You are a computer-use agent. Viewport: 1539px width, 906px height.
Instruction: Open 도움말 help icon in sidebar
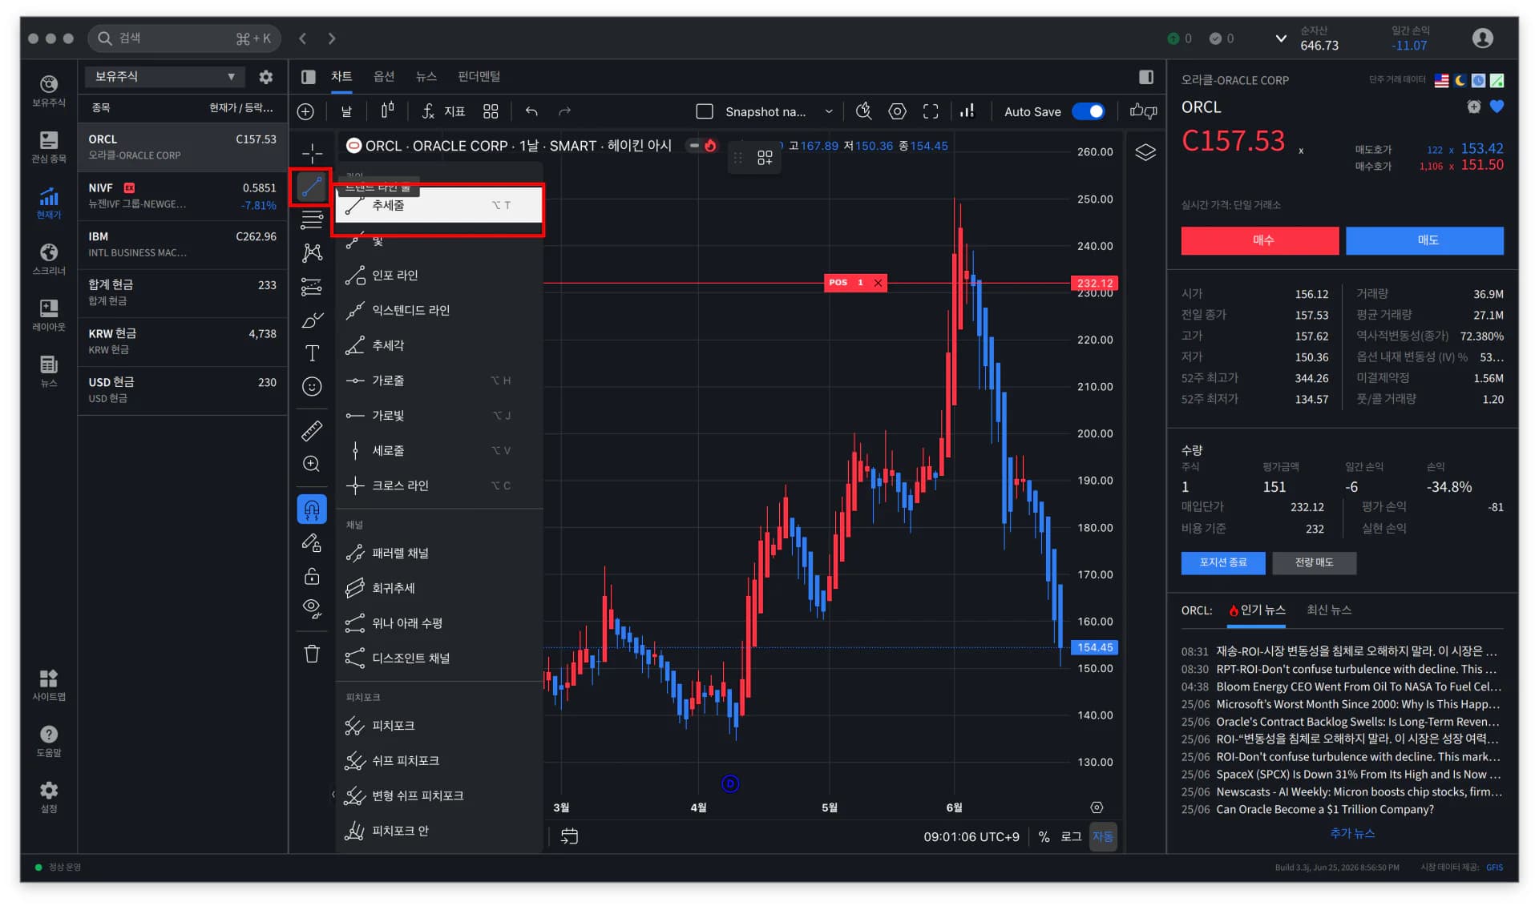click(x=49, y=740)
